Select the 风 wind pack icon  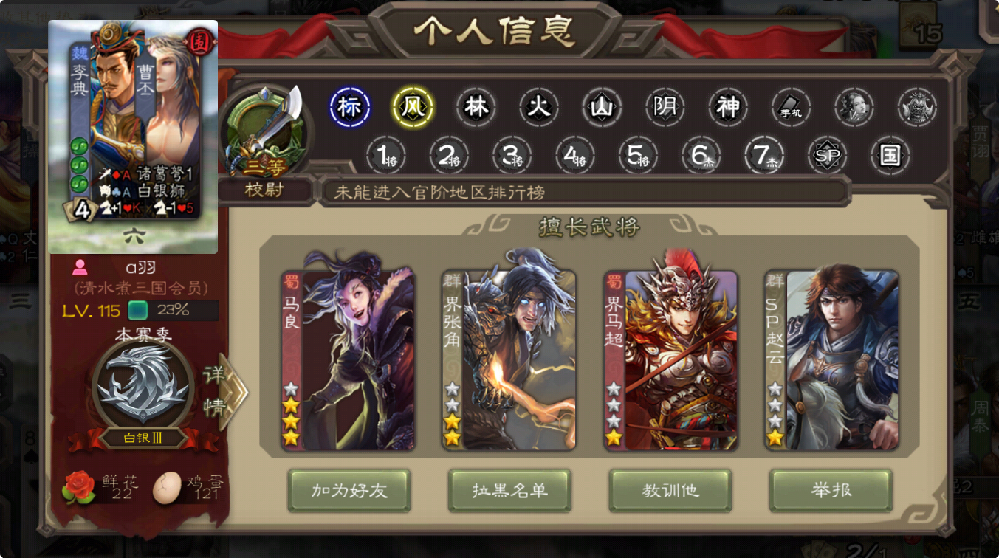(413, 108)
